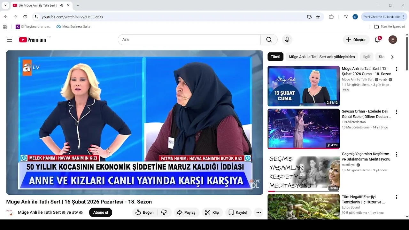The height and width of the screenshot is (230, 409).
Task: Open the apps grid in bookmarks bar
Action: (x=5, y=27)
